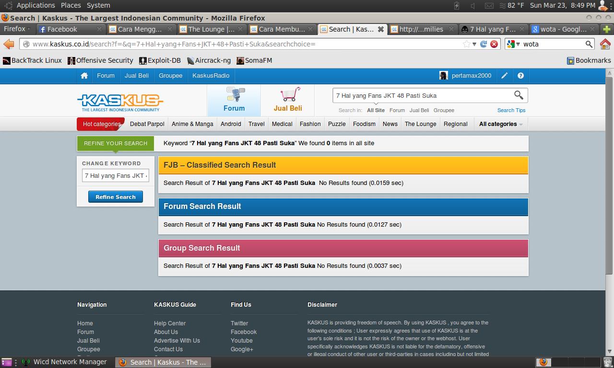Open Offensive Security bookmark
Viewport: 614px width, 368px height.
100,60
